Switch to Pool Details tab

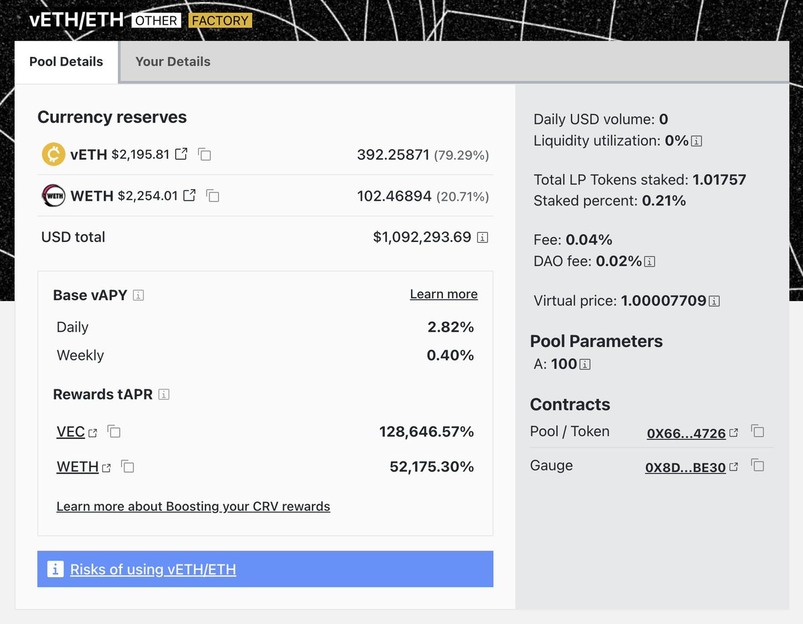tap(66, 62)
